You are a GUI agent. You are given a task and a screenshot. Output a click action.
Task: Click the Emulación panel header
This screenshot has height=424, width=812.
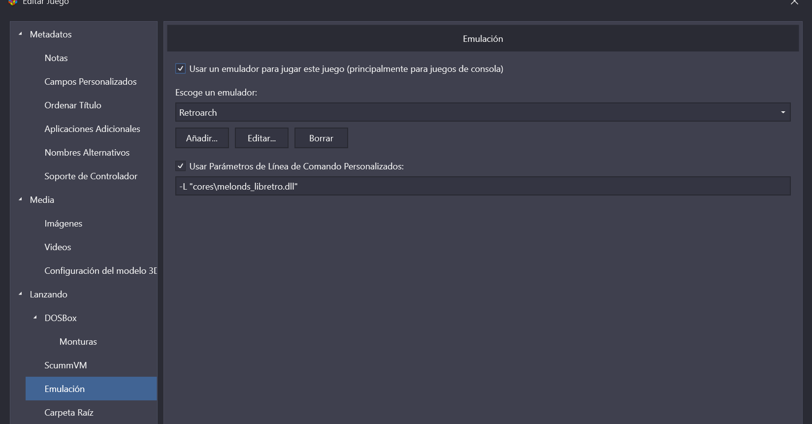coord(483,38)
